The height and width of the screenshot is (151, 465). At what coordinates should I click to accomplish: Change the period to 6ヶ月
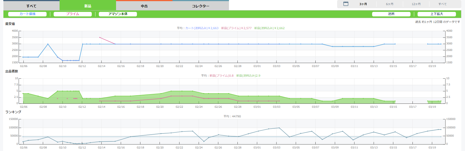point(390,4)
